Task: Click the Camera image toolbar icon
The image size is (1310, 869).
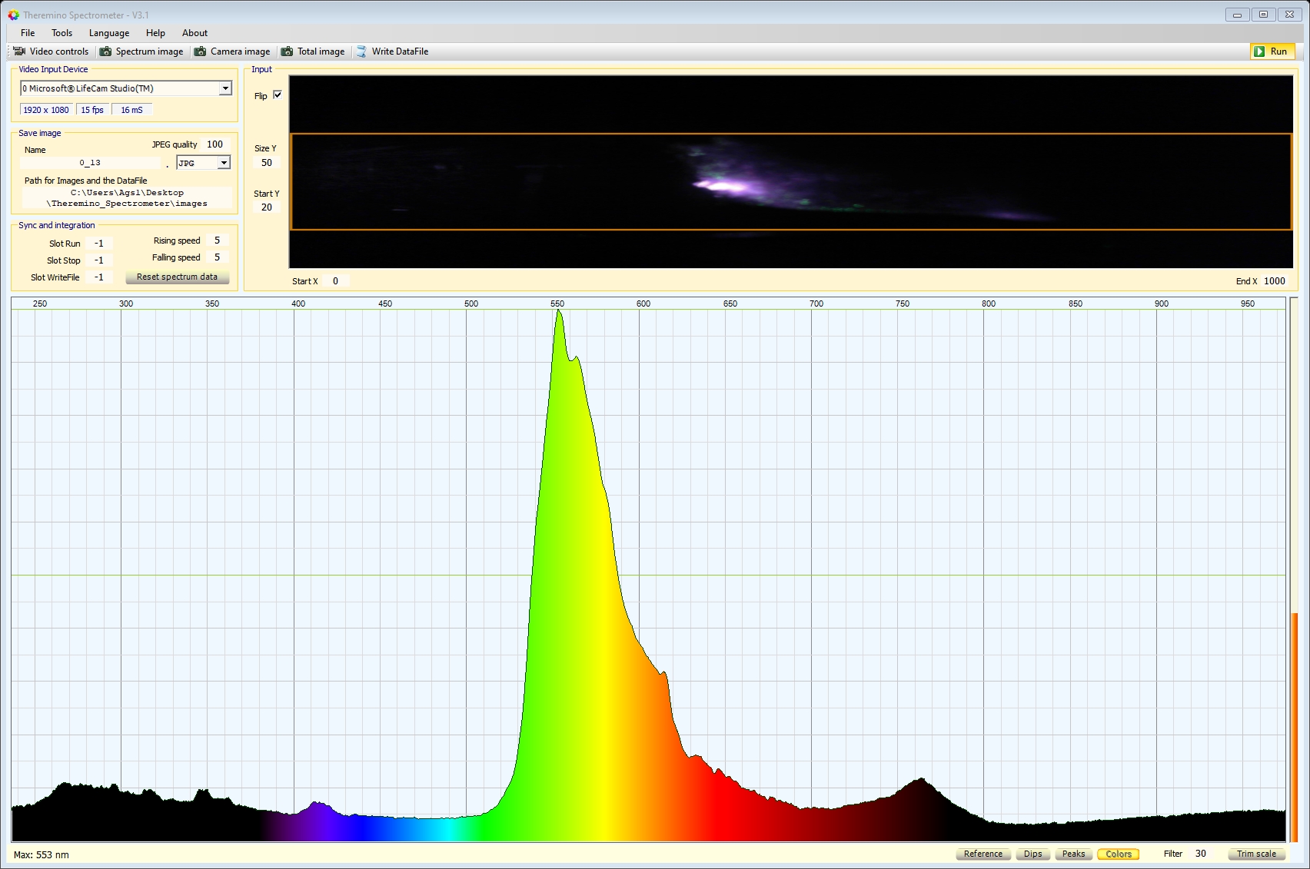Action: click(200, 51)
